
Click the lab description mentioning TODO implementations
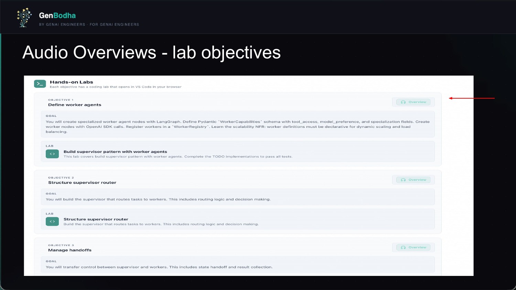178,157
